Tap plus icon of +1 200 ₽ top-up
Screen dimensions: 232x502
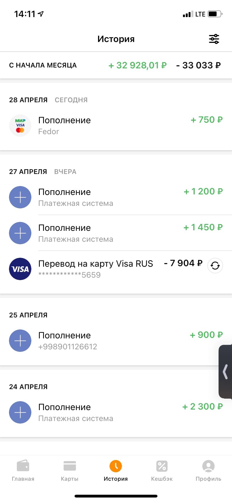20,197
